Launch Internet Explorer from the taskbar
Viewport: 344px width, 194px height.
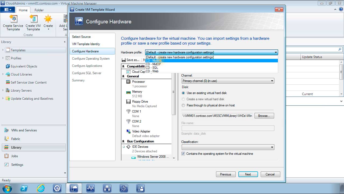click(x=41, y=188)
